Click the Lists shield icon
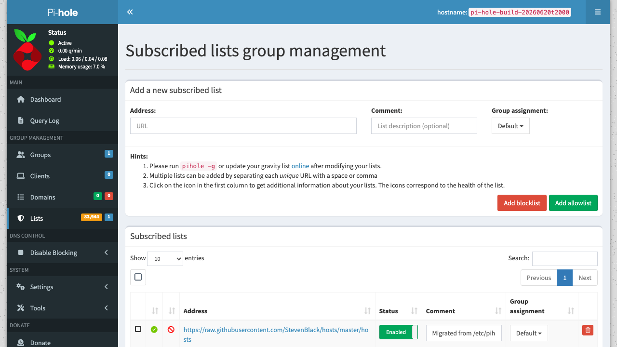 21,218
